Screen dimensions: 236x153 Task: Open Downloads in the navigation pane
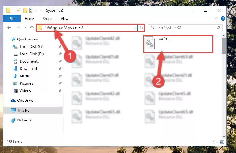pyautogui.click(x=29, y=69)
